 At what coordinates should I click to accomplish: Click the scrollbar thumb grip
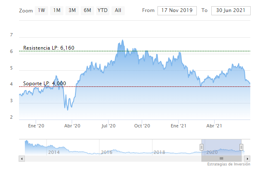pyautogui.click(x=221, y=158)
